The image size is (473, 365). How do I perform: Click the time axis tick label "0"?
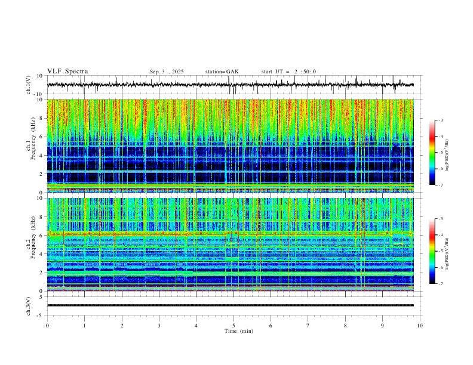tap(47, 326)
